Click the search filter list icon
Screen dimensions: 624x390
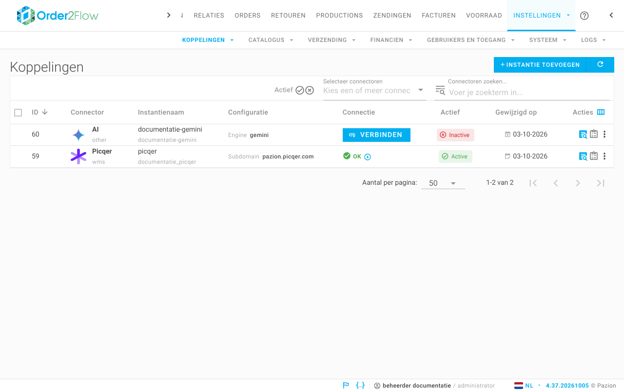[440, 90]
